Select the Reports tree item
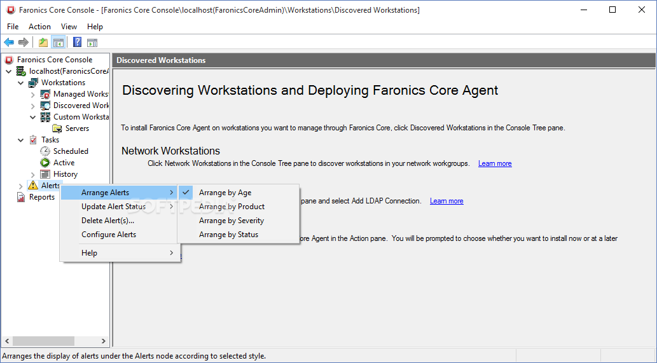 coord(42,197)
